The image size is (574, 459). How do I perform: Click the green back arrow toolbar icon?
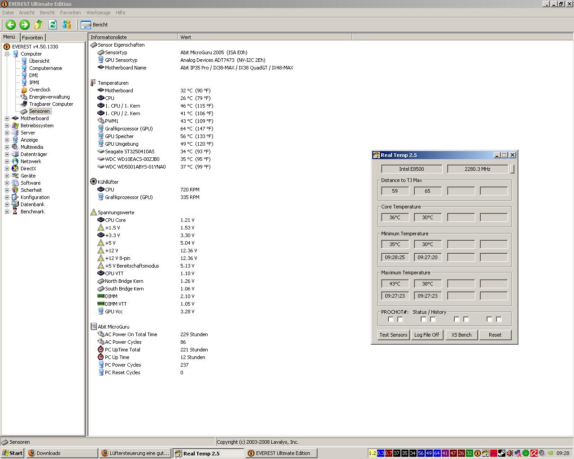(11, 25)
